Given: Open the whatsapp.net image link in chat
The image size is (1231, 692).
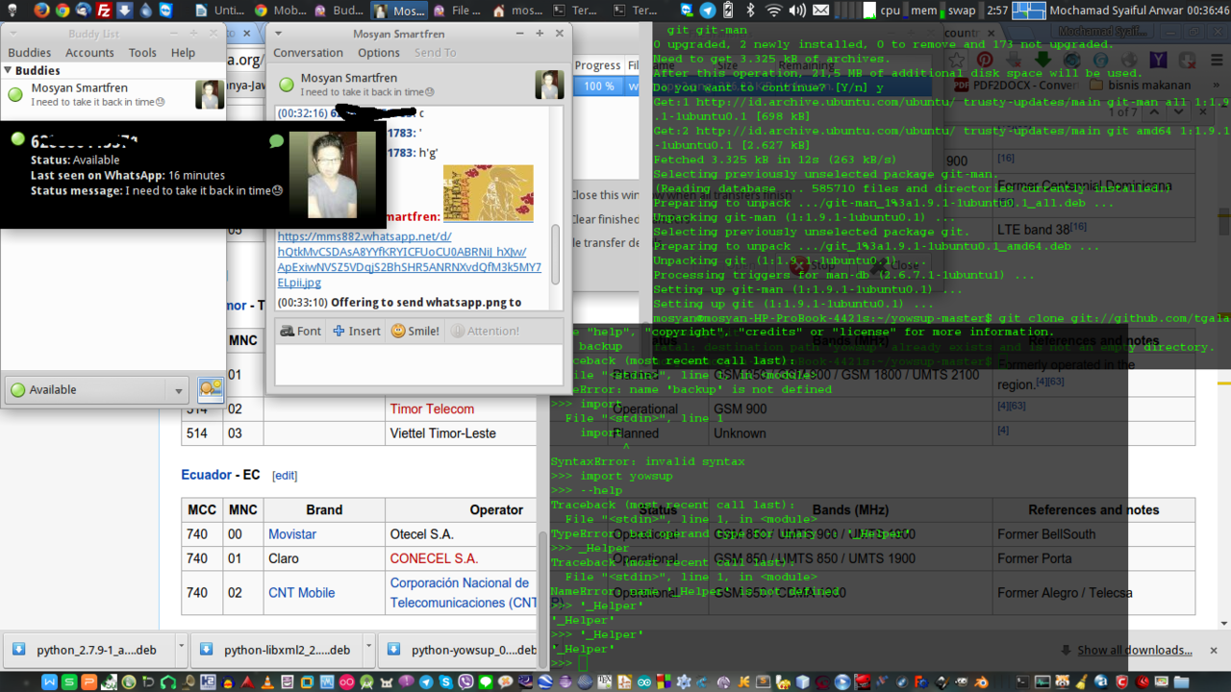Looking at the screenshot, I should 410,259.
